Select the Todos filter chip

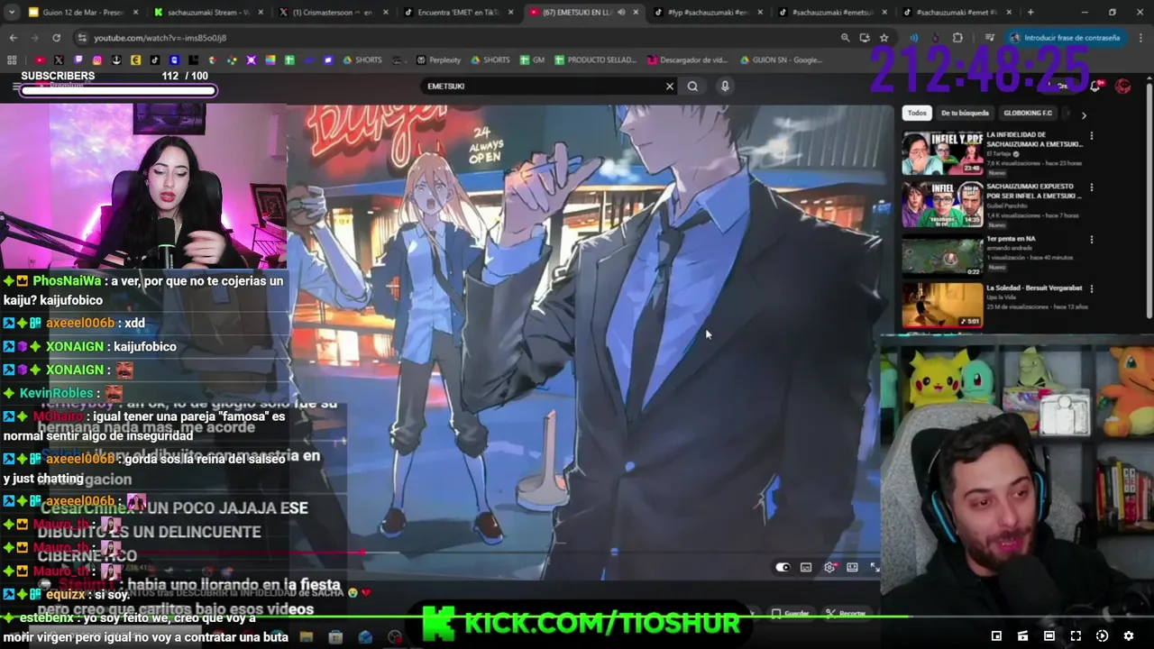pyautogui.click(x=917, y=114)
